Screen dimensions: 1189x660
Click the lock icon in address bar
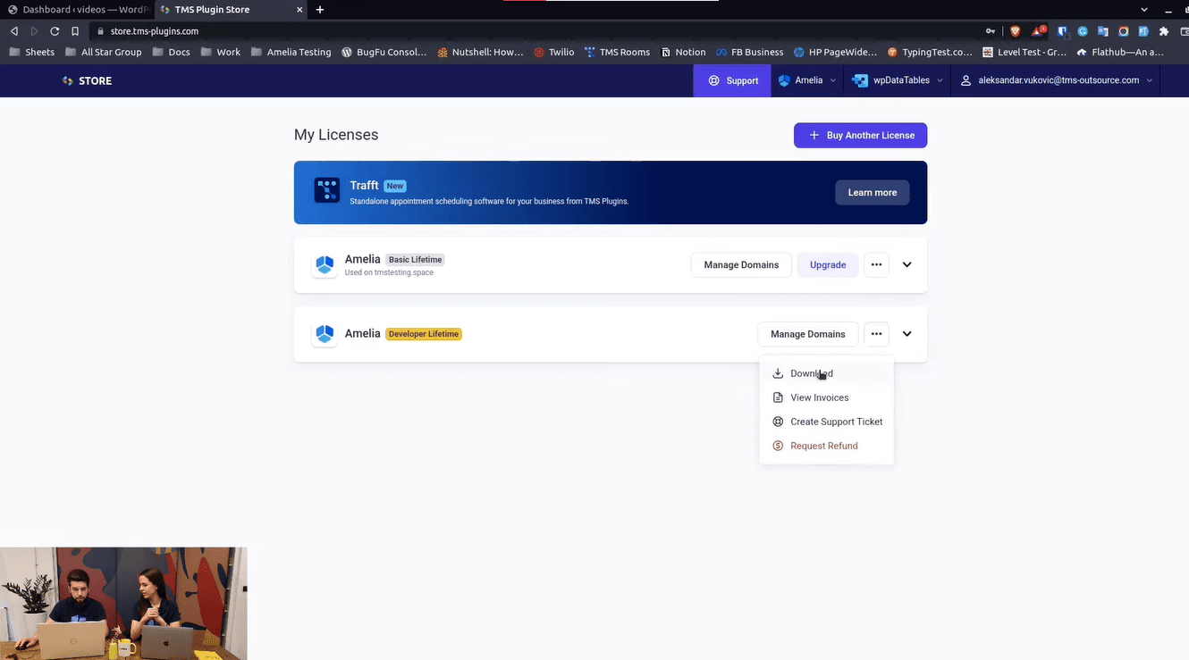(101, 31)
